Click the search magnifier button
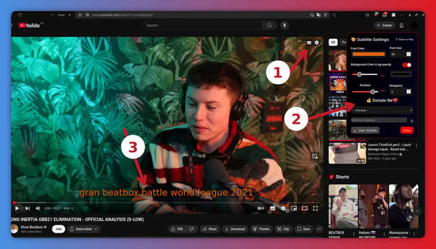Image resolution: width=436 pixels, height=249 pixels. coord(269,25)
